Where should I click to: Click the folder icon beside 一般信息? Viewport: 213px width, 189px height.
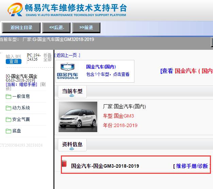(x=9, y=97)
